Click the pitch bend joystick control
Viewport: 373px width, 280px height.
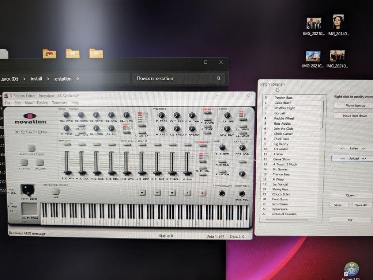28,190
